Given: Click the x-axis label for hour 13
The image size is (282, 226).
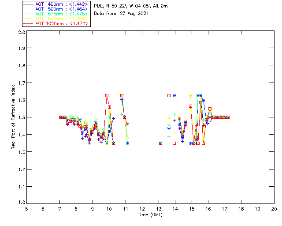Looking at the screenshot, I should coord(159,209).
